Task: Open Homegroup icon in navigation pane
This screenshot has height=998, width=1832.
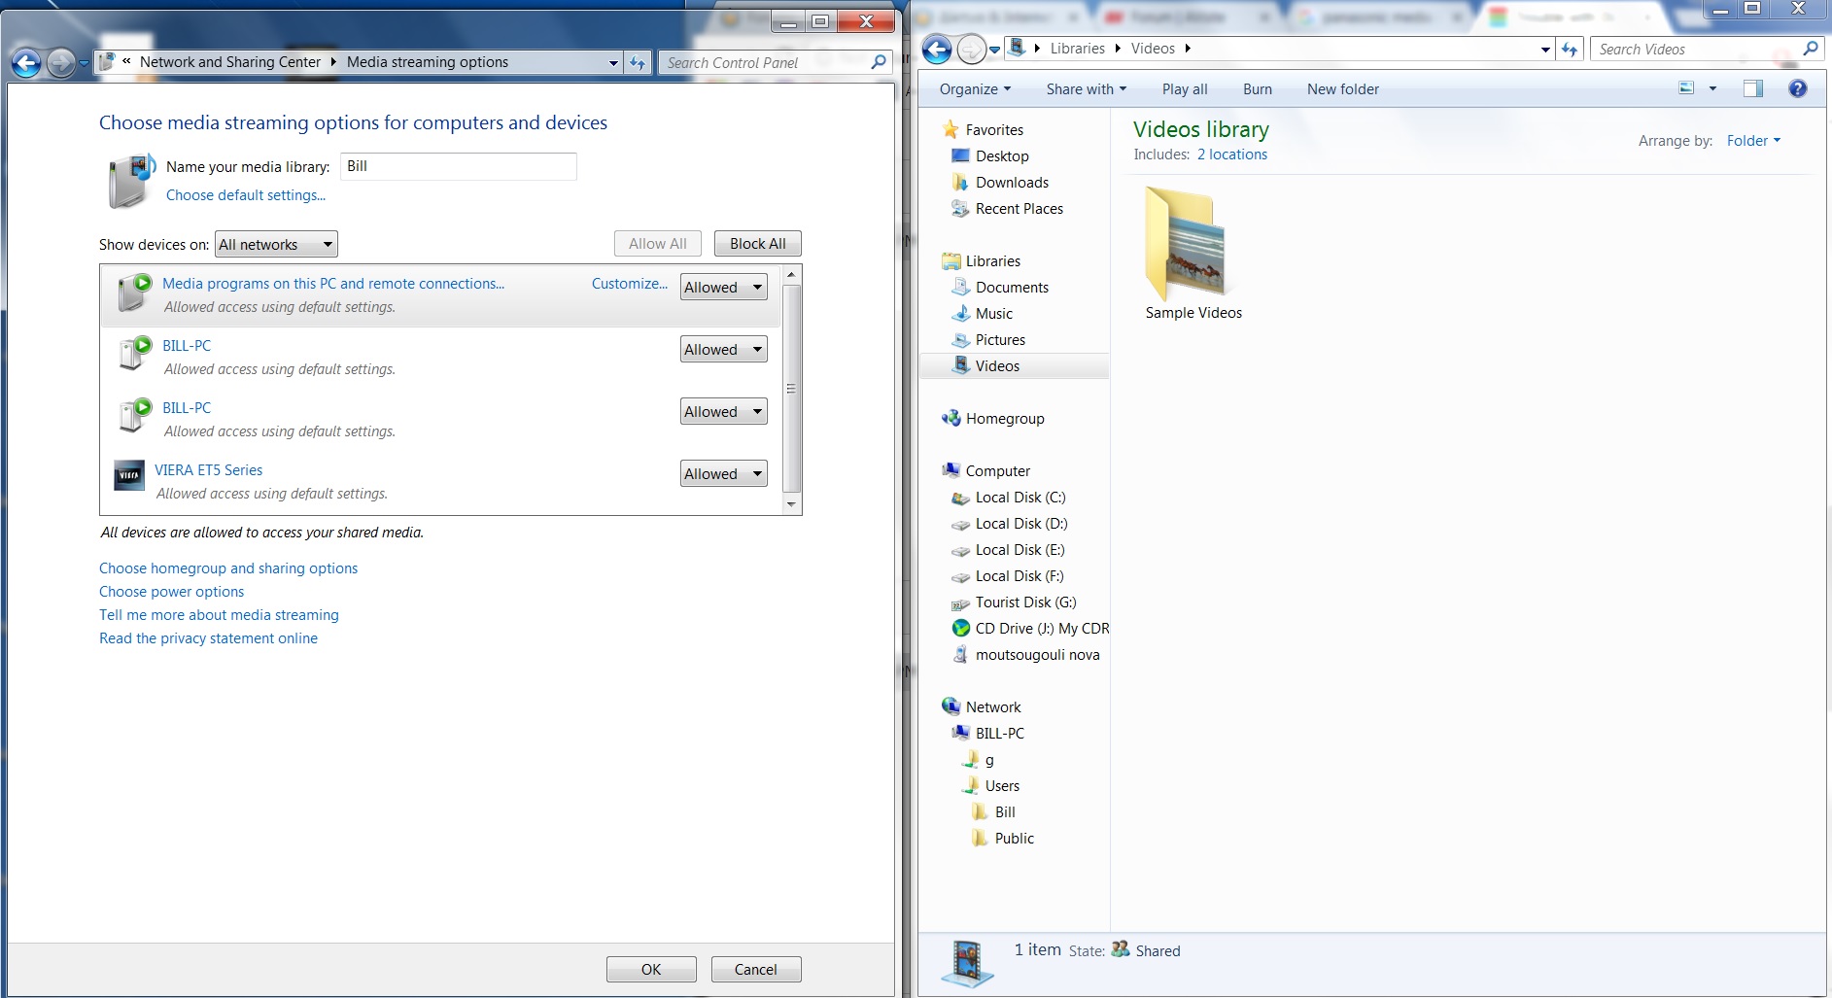Action: 951,419
